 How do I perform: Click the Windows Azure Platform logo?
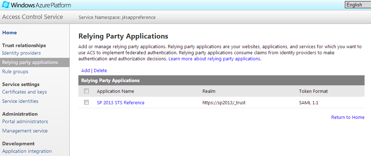36,5
